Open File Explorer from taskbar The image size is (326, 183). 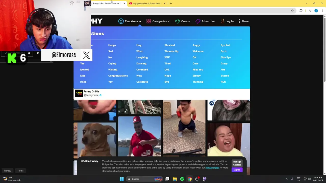coord(175,179)
